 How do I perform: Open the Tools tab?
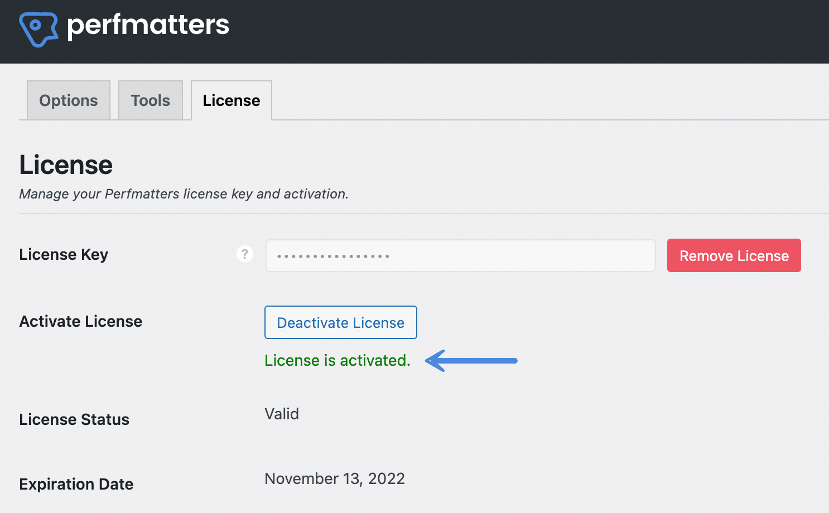point(150,100)
